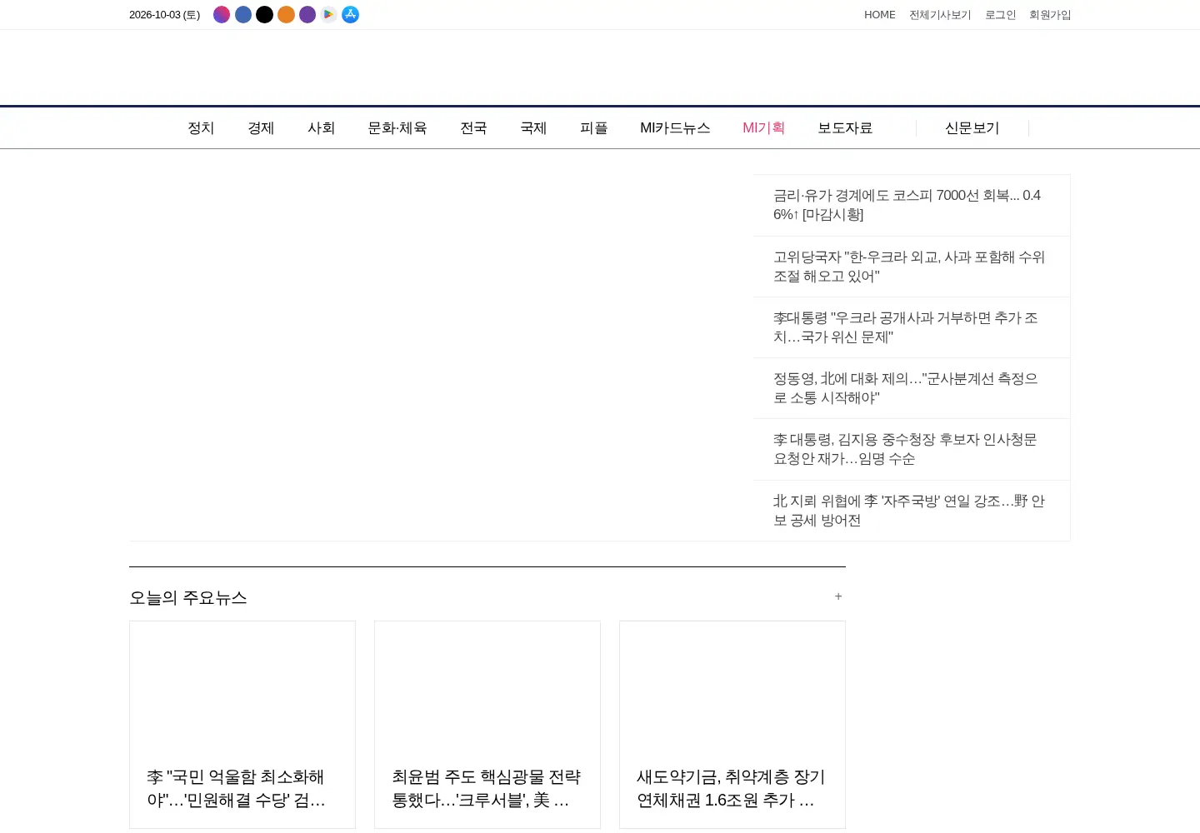
Task: Go to HOME link
Action: (x=880, y=15)
